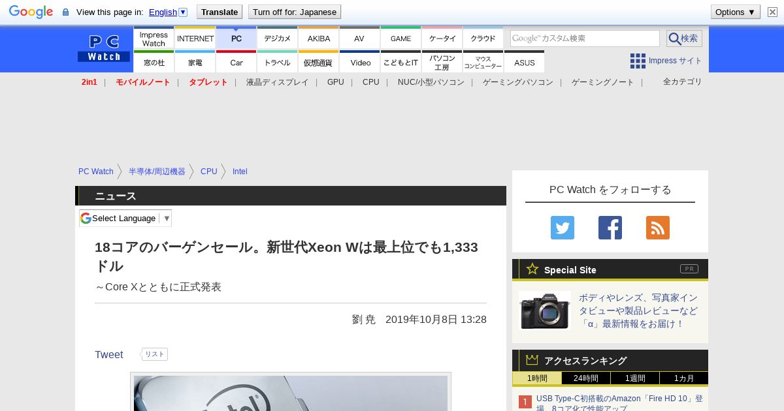784x411 pixels.
Task: Select the PC tab
Action: 237,38
